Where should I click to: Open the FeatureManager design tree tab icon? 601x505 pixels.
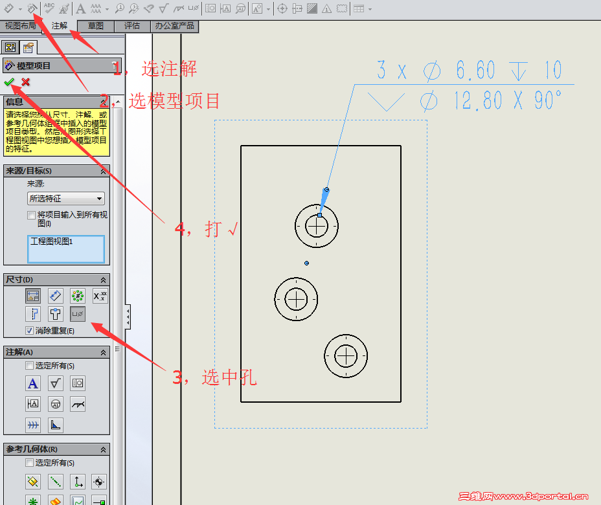point(10,47)
